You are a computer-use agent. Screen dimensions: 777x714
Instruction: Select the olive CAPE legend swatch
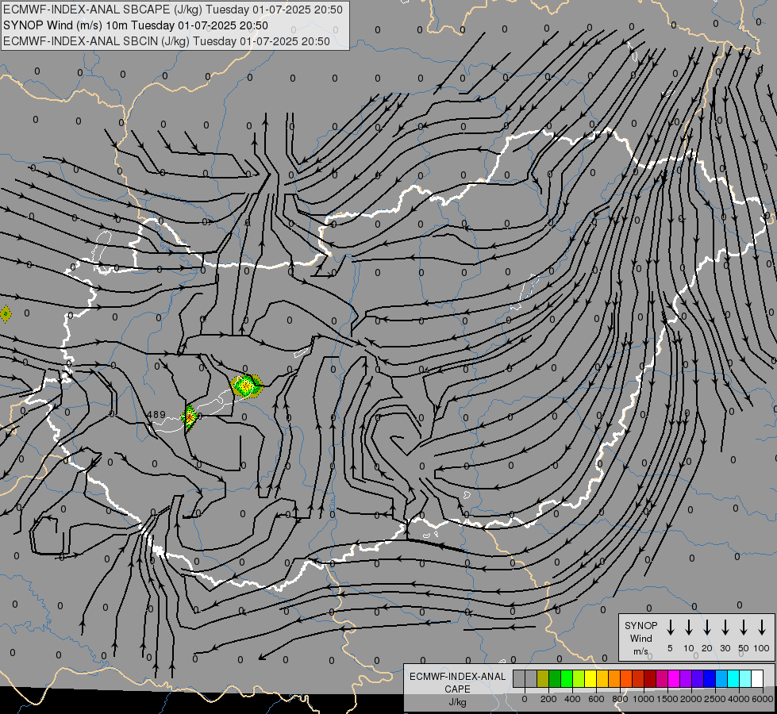pyautogui.click(x=543, y=679)
